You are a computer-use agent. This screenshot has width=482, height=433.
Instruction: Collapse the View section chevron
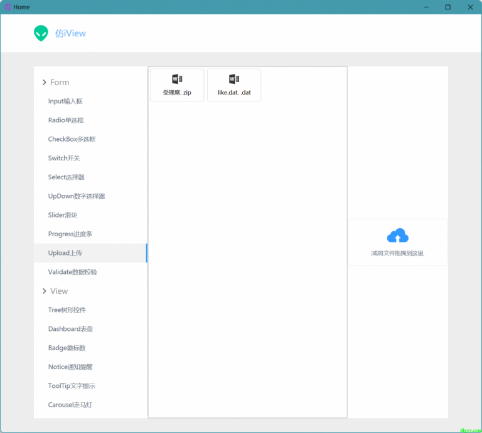[x=45, y=291]
